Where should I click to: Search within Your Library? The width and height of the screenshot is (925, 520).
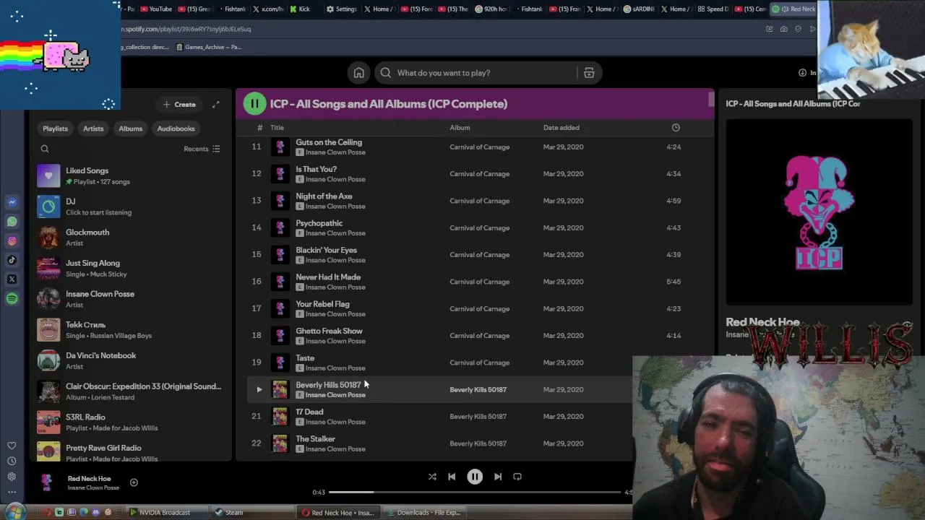[45, 149]
